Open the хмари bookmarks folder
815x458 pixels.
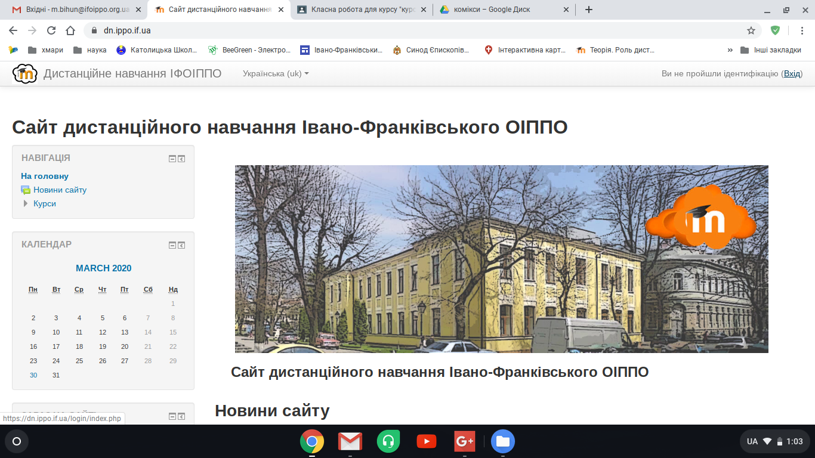click(x=45, y=50)
